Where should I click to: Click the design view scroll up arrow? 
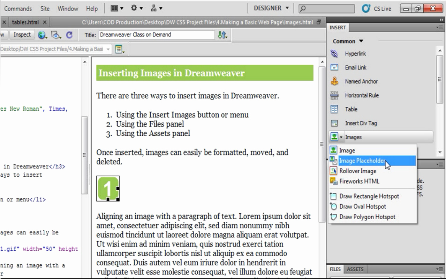click(x=322, y=62)
